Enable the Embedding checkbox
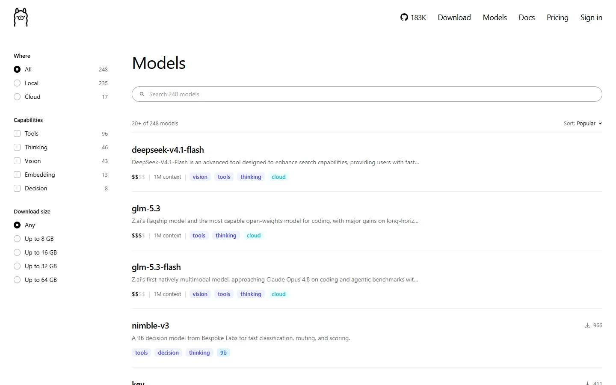 [17, 175]
